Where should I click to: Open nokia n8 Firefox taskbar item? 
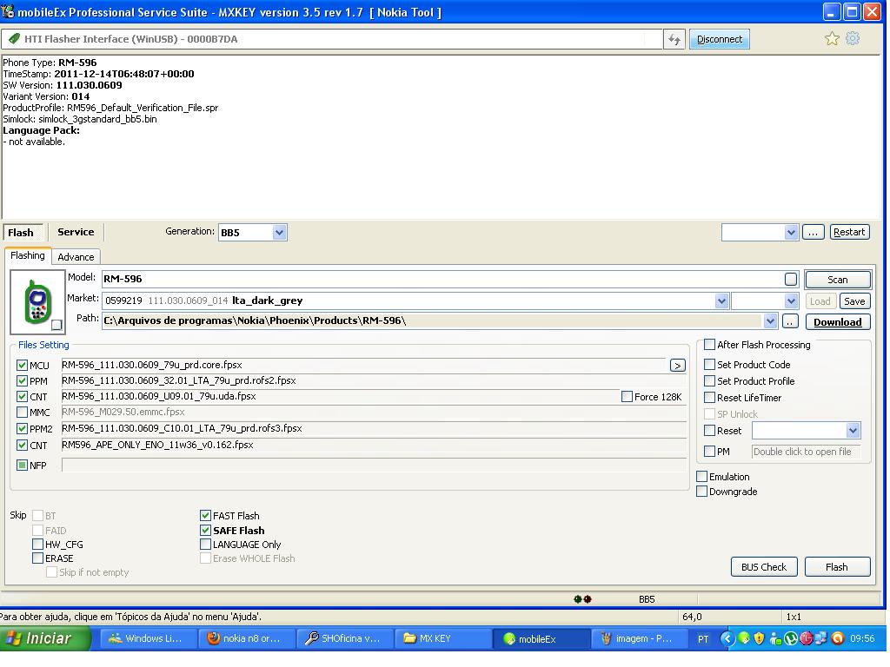[x=247, y=638]
